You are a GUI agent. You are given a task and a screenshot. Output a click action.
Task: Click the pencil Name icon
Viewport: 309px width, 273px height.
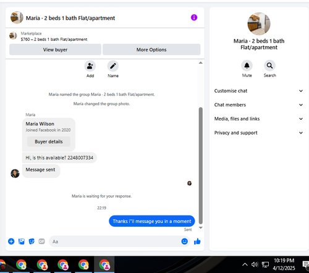113,66
